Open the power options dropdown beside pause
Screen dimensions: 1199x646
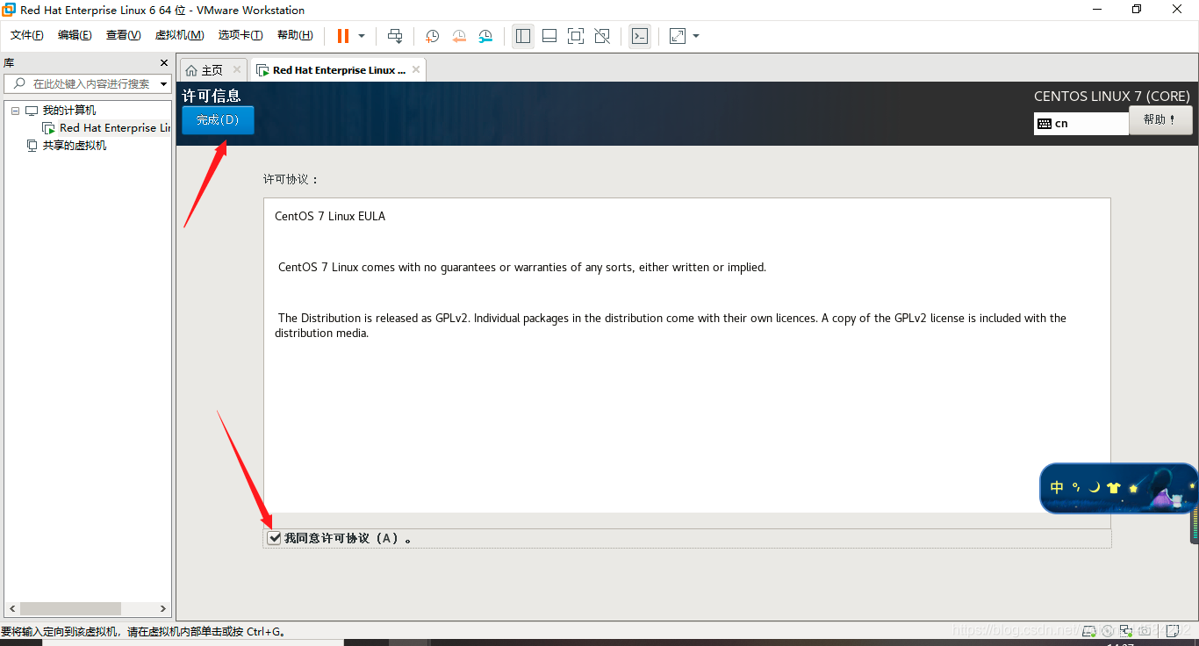(x=362, y=36)
